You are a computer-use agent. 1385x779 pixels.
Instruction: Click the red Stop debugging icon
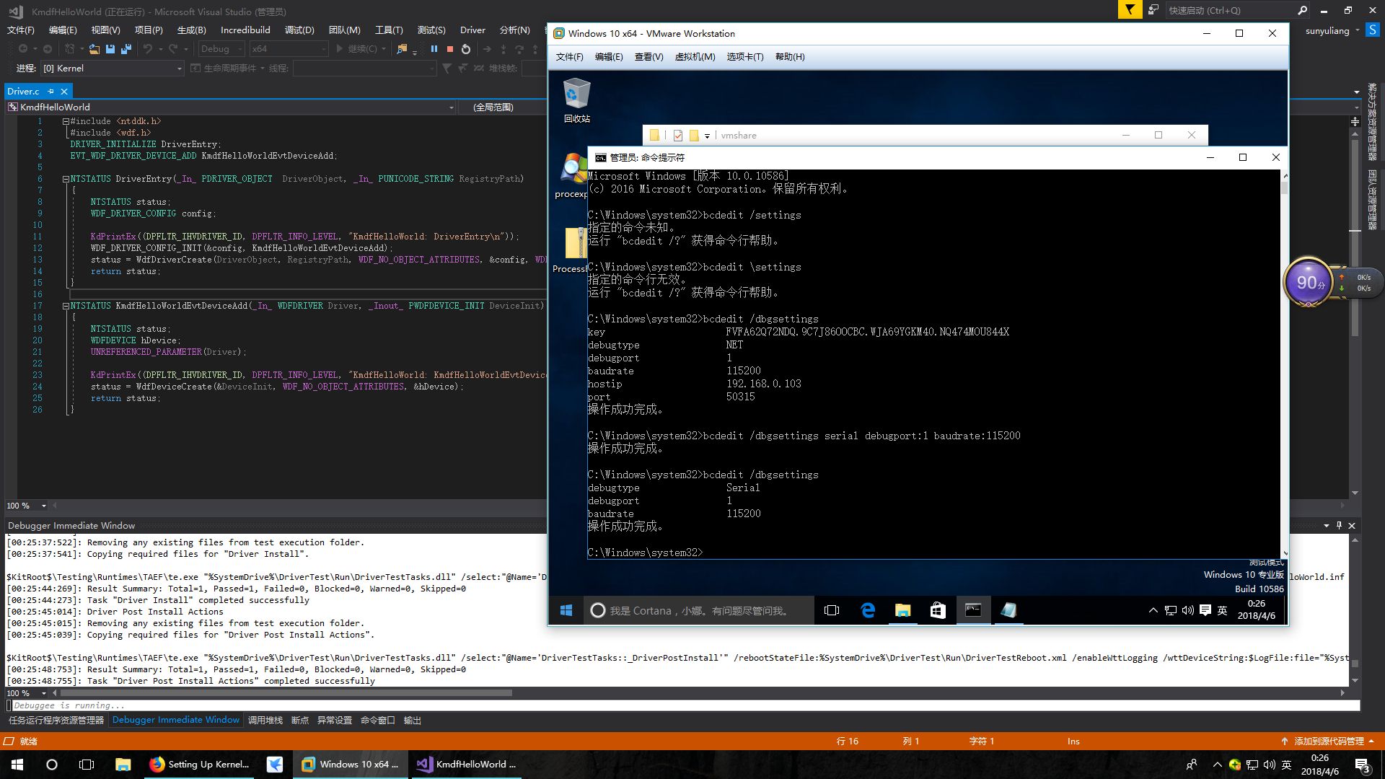(x=450, y=49)
